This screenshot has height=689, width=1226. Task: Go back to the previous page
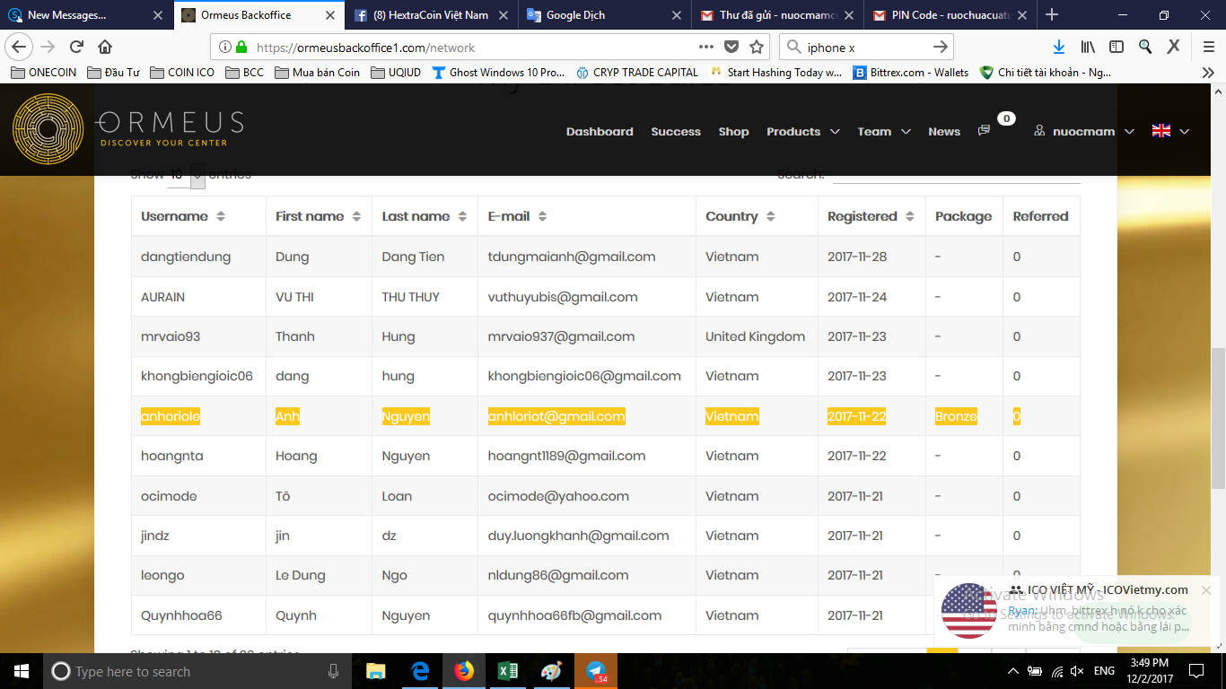20,47
